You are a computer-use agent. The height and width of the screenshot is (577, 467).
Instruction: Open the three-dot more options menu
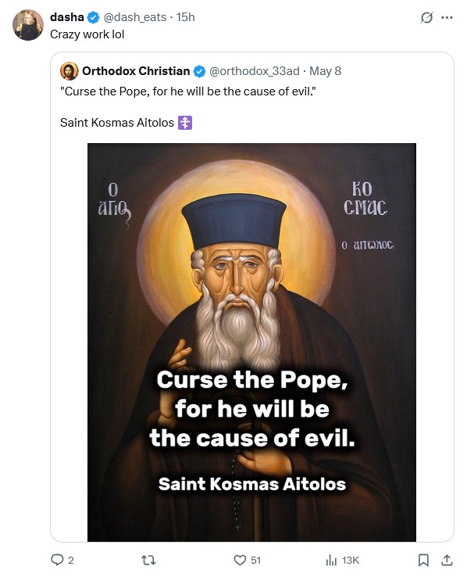tap(447, 17)
